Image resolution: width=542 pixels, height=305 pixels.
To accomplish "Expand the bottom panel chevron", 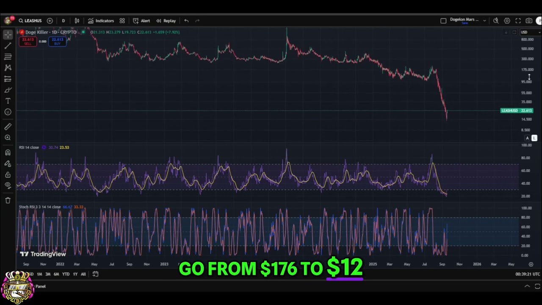I will 527,286.
